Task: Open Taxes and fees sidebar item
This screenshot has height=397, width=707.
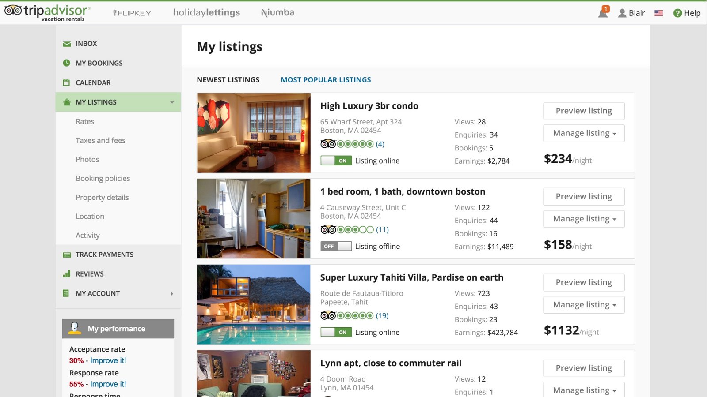Action: tap(100, 140)
